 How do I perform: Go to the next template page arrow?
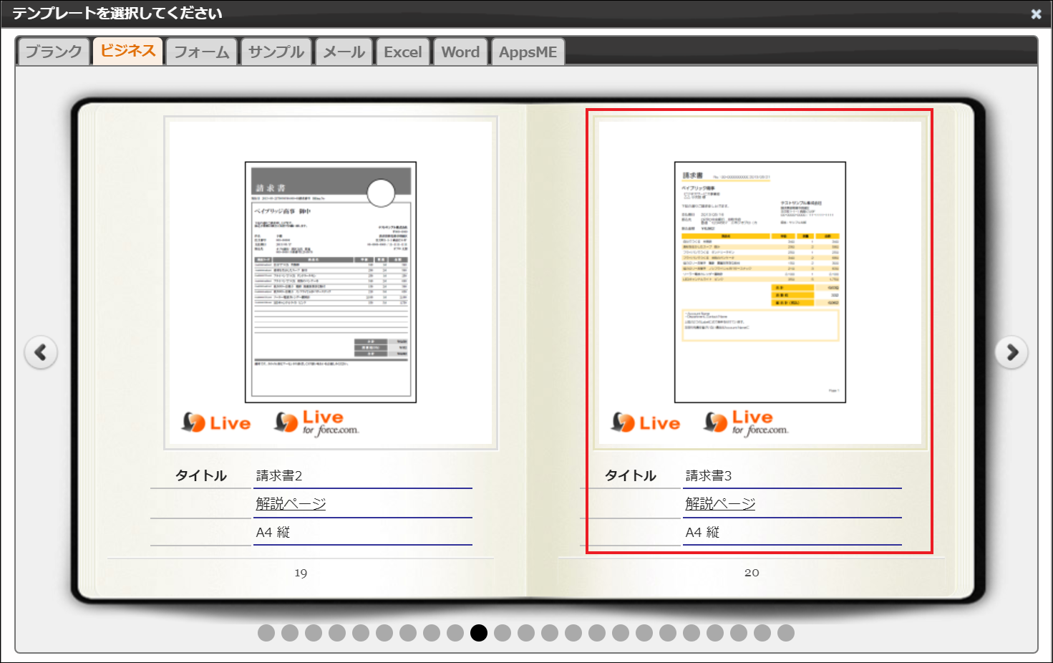coord(1011,352)
